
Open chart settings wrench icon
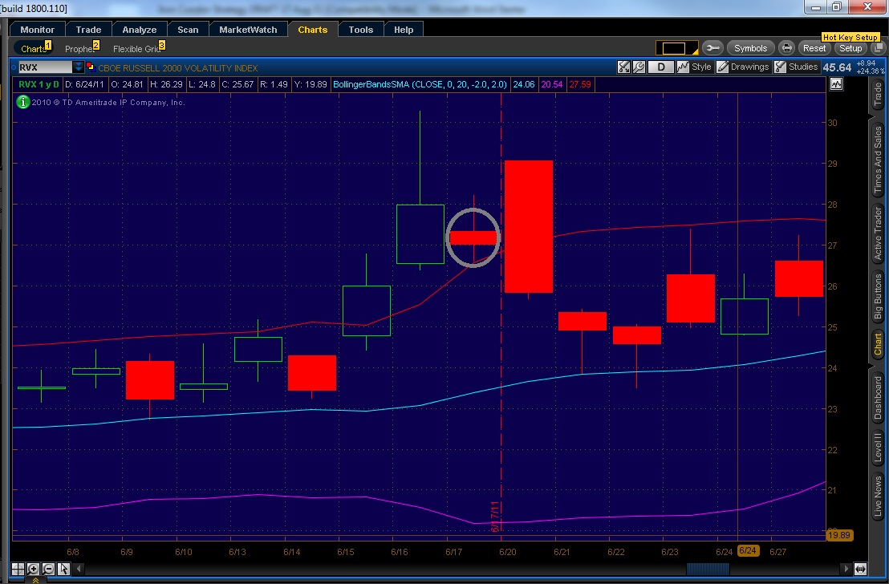pyautogui.click(x=639, y=67)
